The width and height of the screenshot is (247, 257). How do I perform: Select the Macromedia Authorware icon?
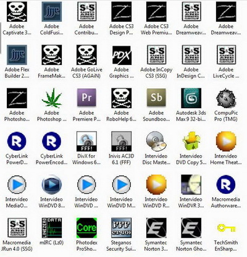coord(226,185)
